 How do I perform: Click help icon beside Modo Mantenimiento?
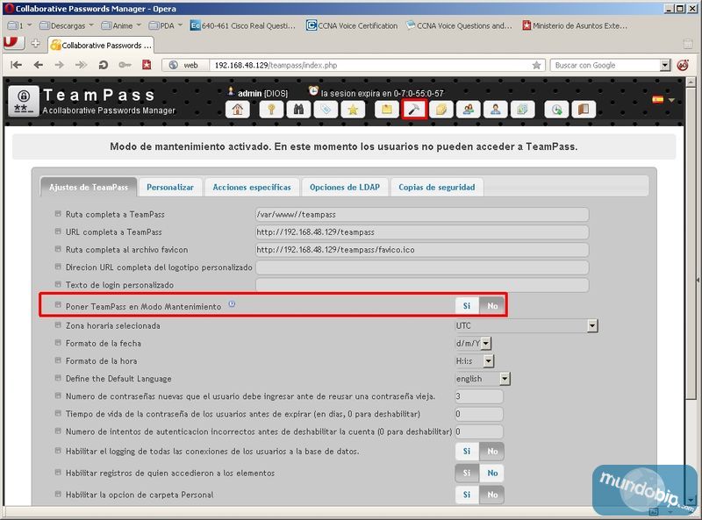pos(232,304)
